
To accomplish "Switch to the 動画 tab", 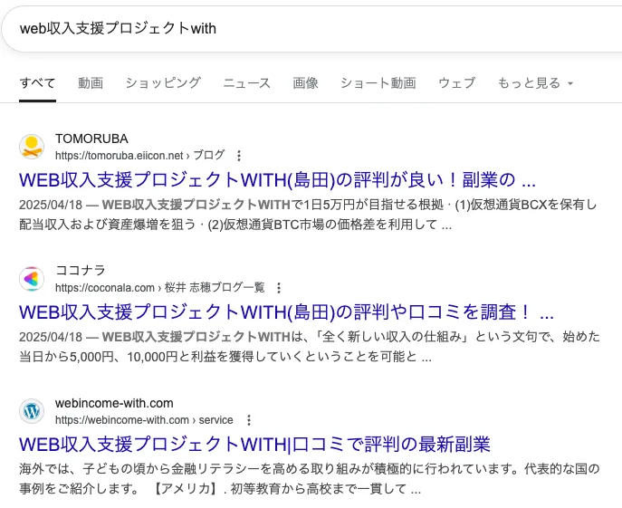I will coord(91,83).
